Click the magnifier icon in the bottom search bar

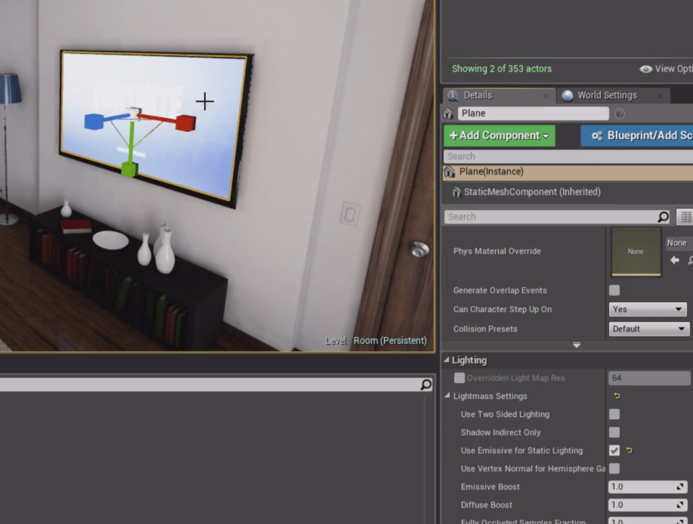[x=425, y=385]
